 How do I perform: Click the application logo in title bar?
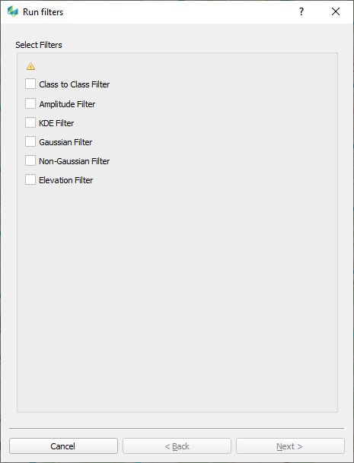pos(13,11)
